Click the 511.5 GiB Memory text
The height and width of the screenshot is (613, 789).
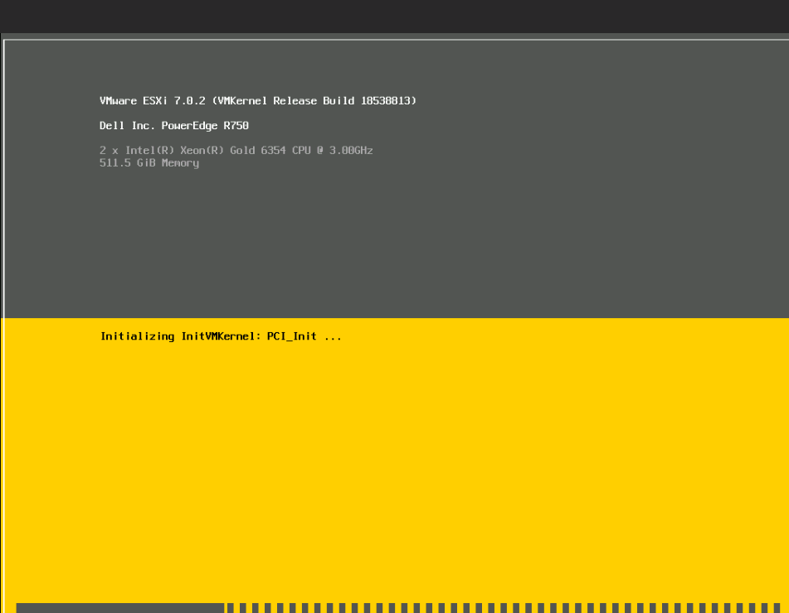[149, 163]
